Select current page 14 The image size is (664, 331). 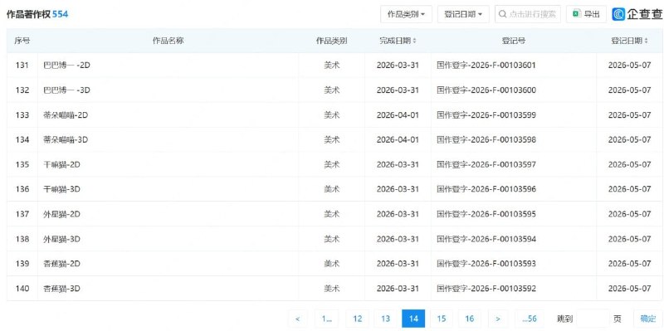pos(413,319)
